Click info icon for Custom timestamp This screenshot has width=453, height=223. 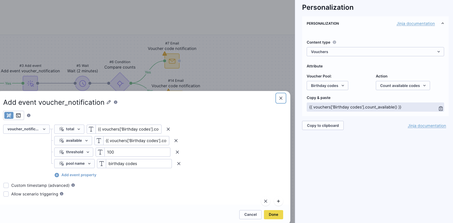[73, 185]
